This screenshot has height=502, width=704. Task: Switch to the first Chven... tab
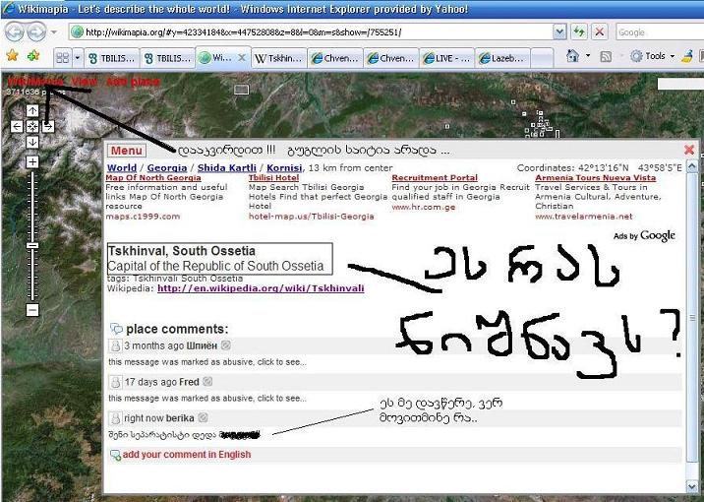(334, 58)
